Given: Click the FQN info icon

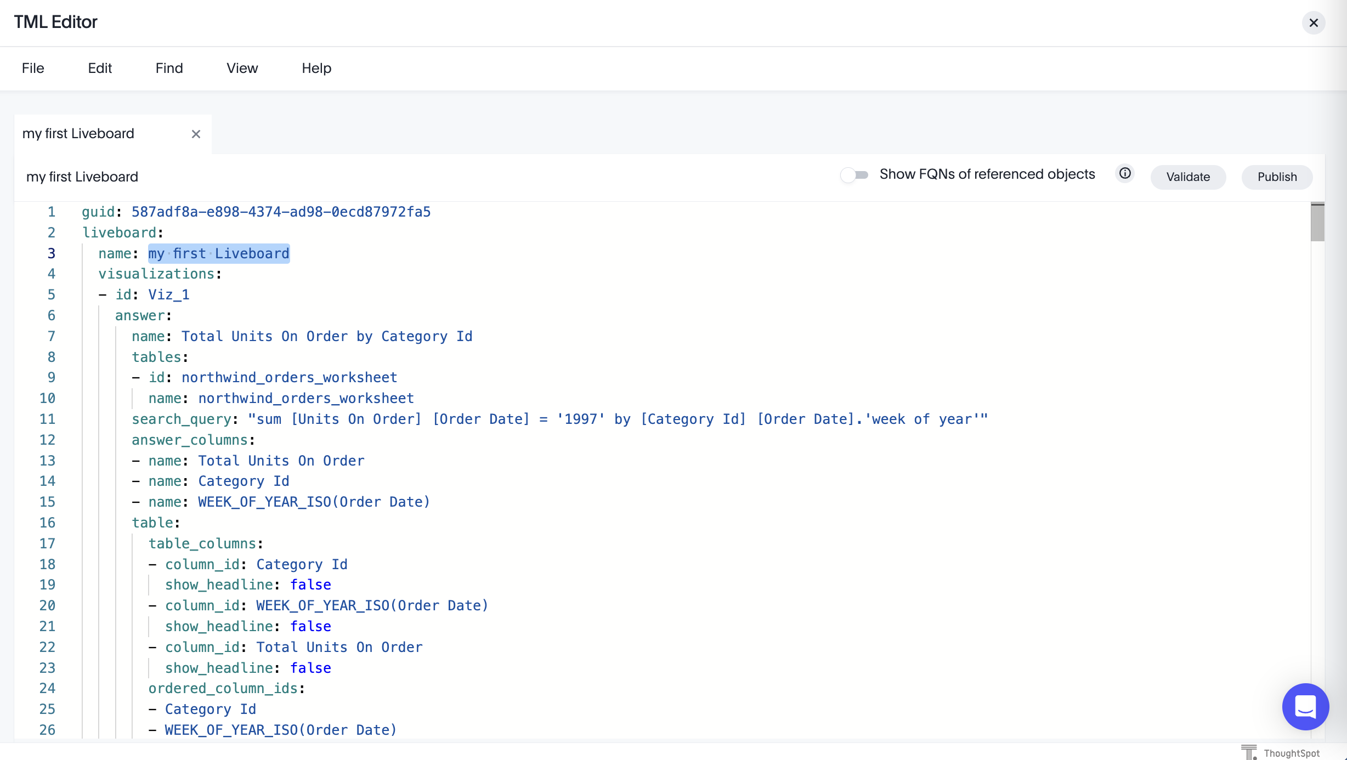Looking at the screenshot, I should click(x=1125, y=174).
